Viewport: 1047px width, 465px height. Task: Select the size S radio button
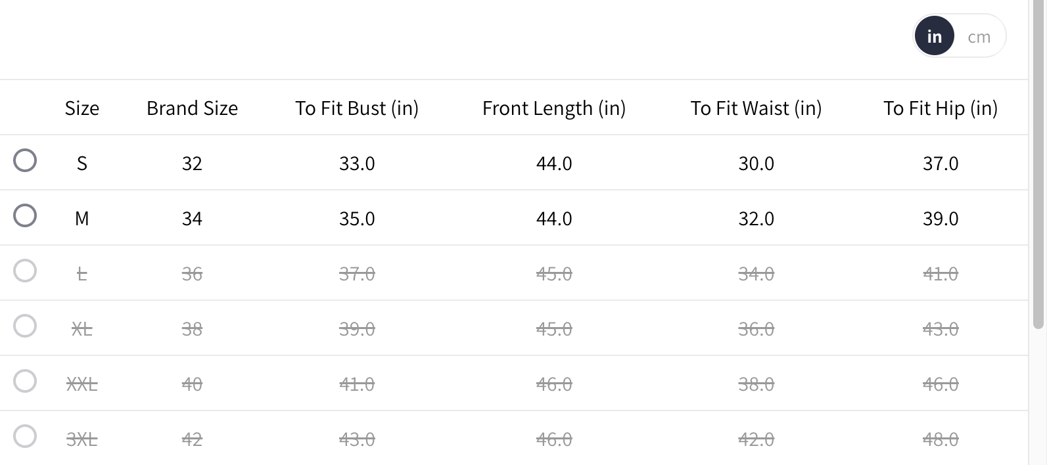pos(25,160)
